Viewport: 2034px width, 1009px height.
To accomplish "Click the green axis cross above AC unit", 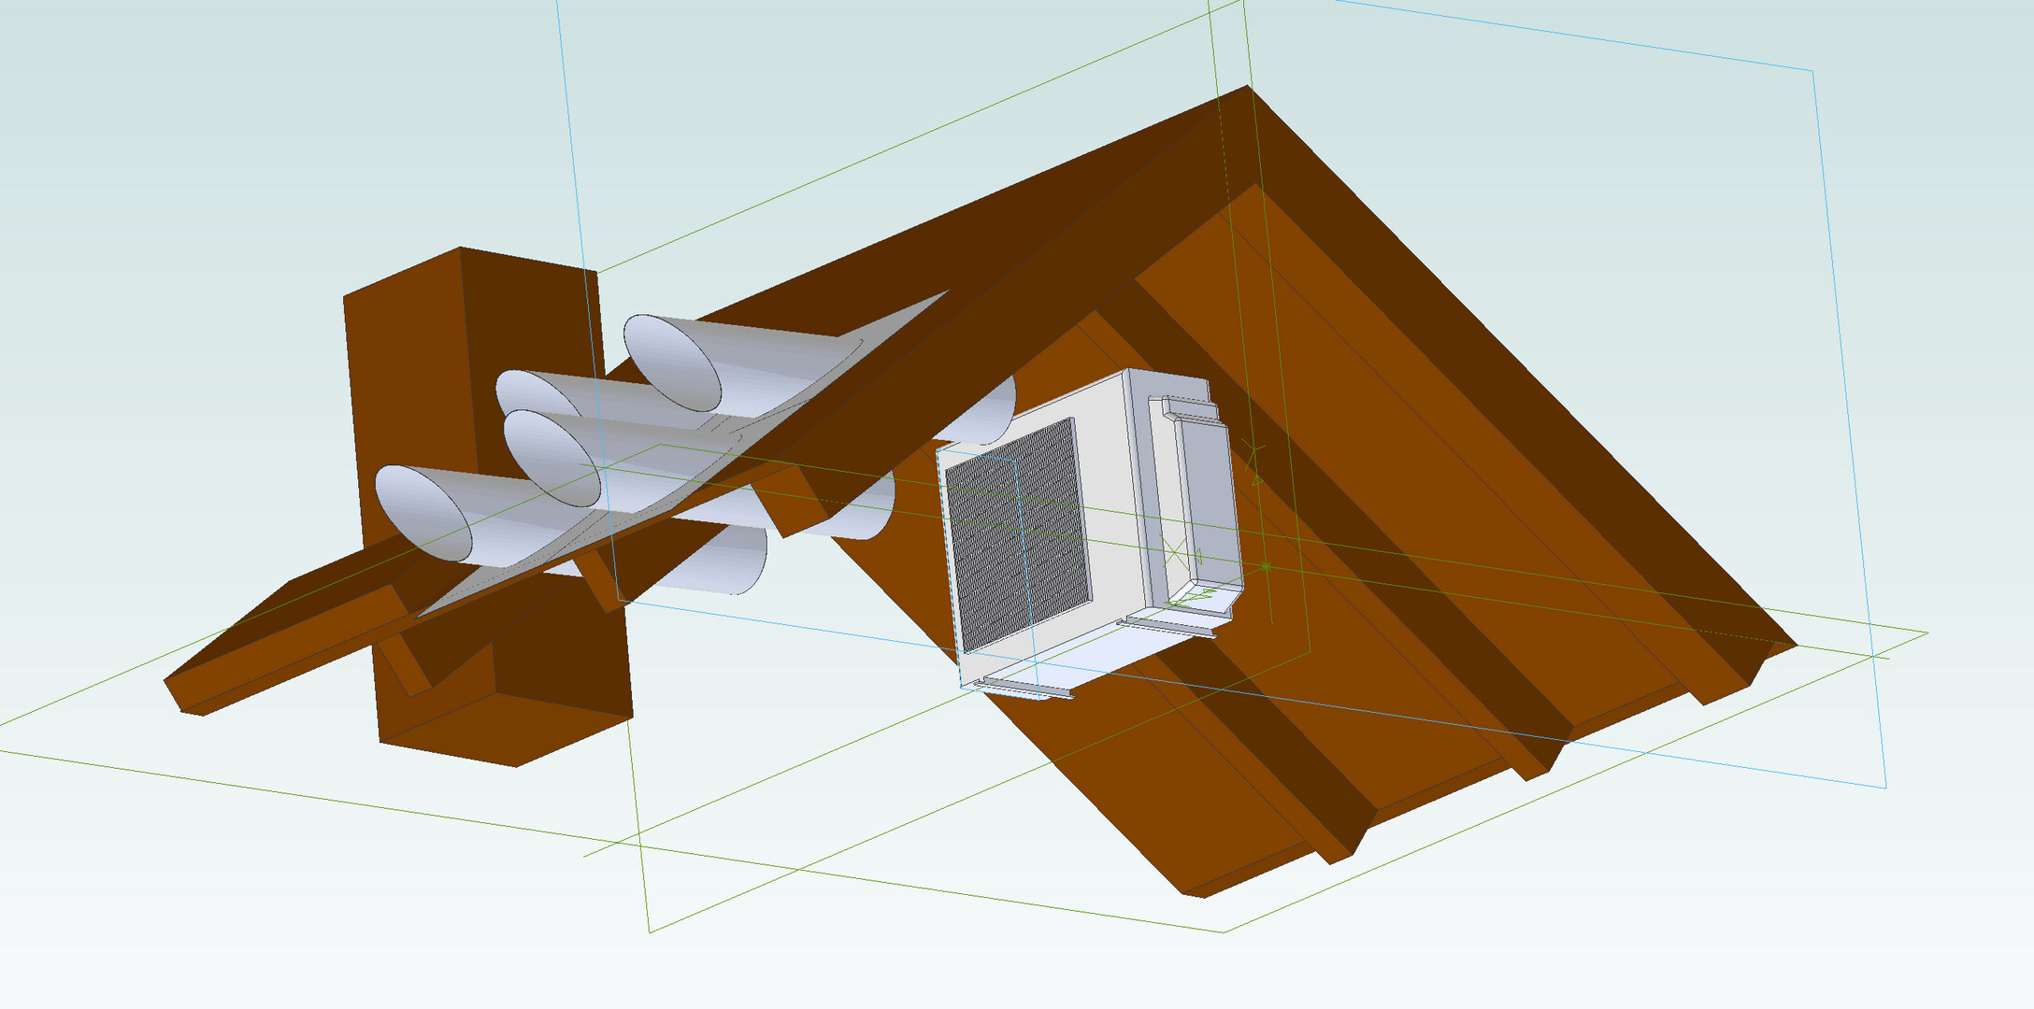I will coord(1253,451).
